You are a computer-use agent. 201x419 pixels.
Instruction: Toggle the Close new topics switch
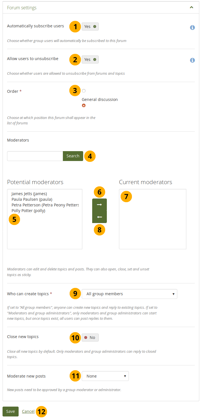(x=90, y=338)
